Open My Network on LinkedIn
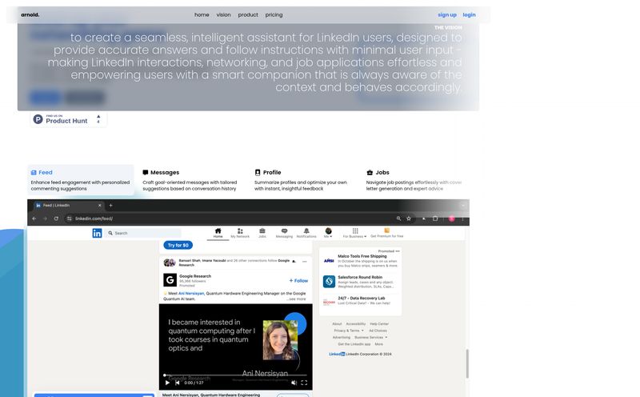 point(240,233)
